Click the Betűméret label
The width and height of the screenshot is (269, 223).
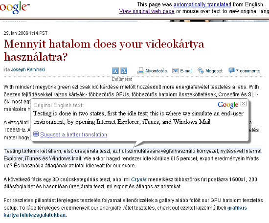click(122, 79)
